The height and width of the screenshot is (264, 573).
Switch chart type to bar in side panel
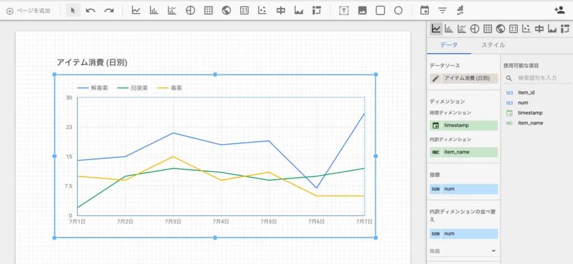[x=449, y=29]
